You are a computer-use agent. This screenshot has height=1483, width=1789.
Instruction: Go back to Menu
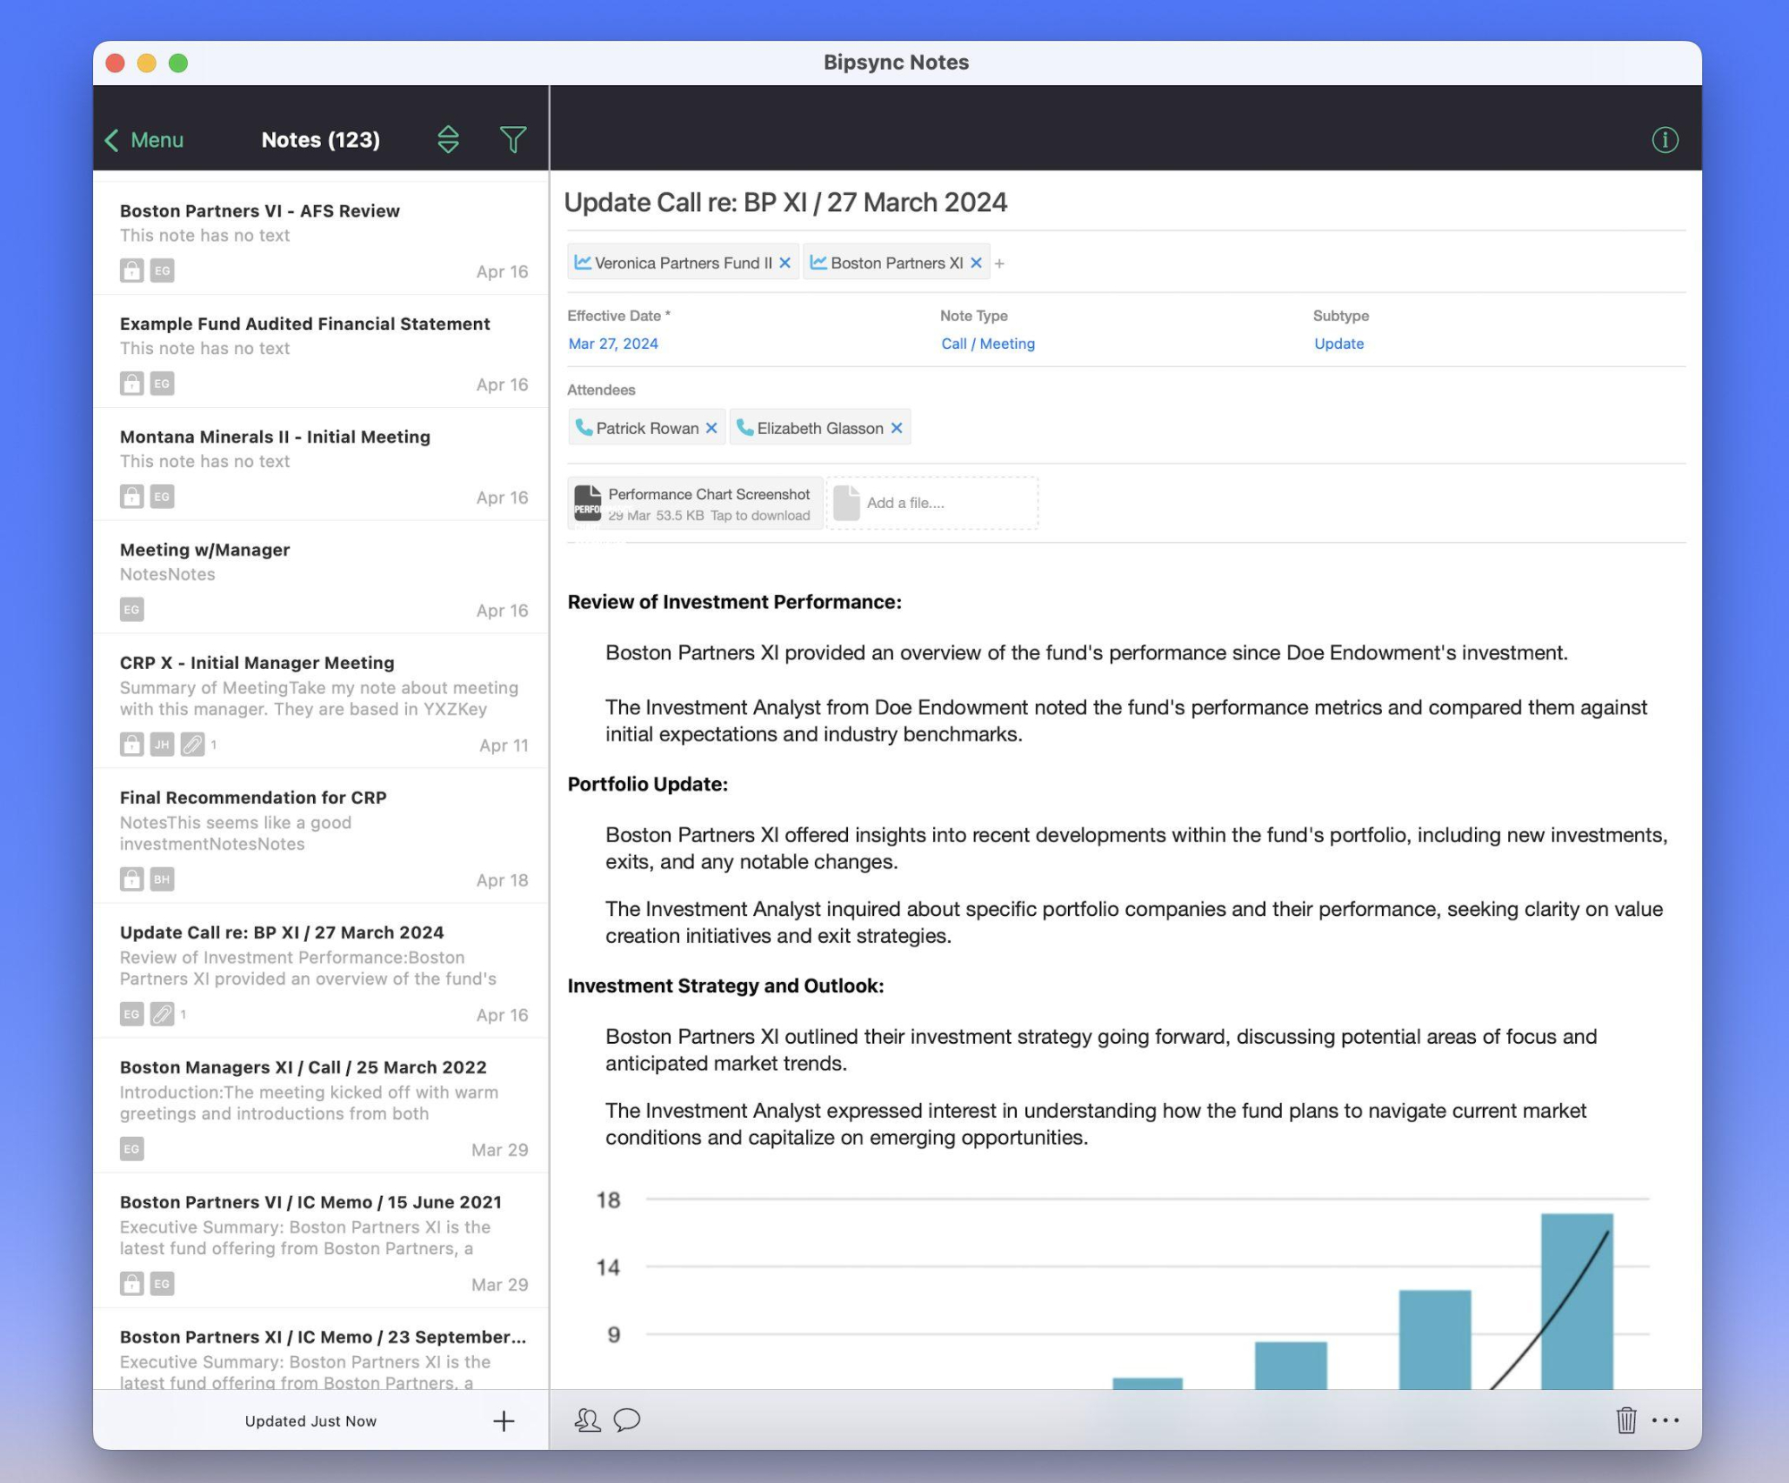tap(144, 140)
